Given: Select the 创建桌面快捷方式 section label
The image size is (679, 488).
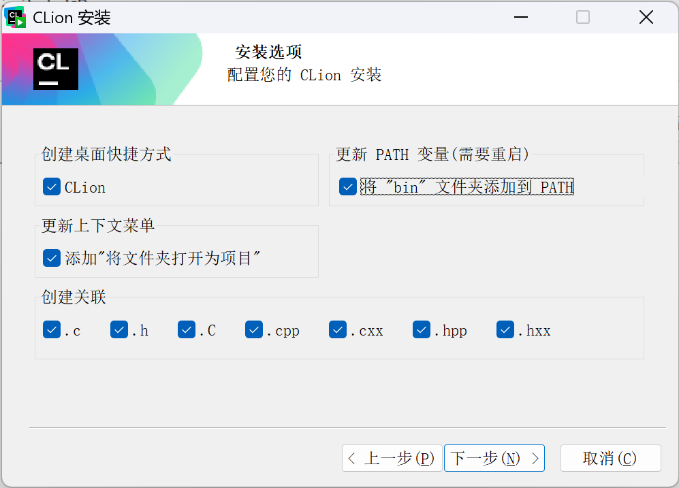Looking at the screenshot, I should pos(104,154).
